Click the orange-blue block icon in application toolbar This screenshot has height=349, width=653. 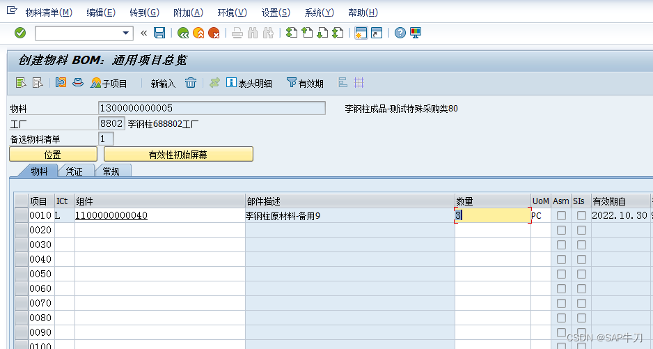pos(61,83)
